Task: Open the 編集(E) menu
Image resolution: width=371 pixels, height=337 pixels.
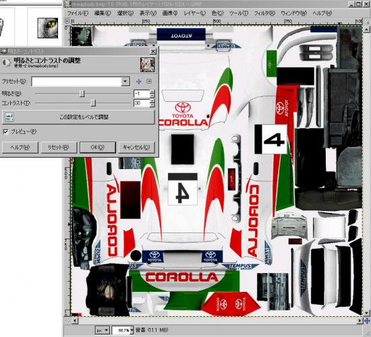Action: (103, 13)
